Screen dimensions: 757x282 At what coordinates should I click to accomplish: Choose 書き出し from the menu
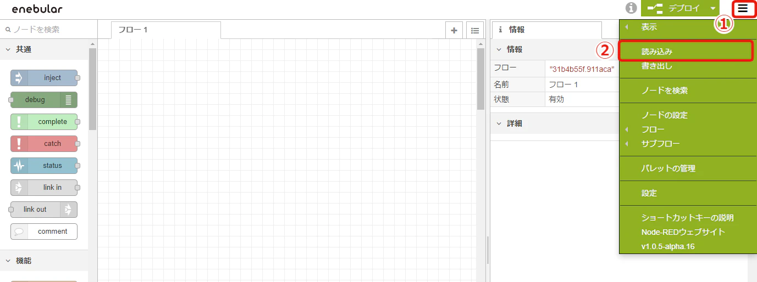(x=688, y=66)
